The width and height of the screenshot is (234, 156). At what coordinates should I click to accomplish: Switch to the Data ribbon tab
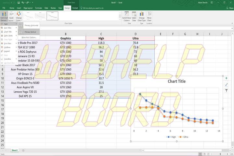(x=46, y=8)
